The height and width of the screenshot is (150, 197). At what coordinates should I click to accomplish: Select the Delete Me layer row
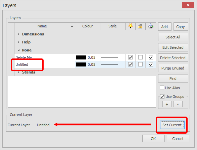(x=85, y=57)
